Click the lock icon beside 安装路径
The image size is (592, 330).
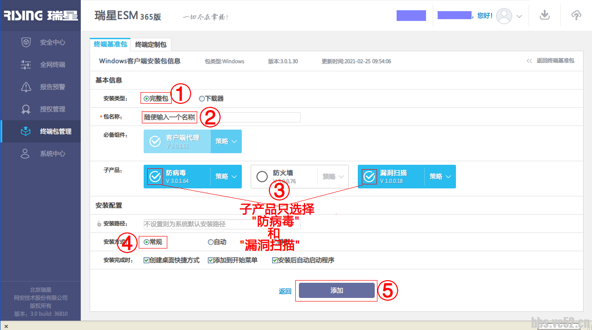99,224
